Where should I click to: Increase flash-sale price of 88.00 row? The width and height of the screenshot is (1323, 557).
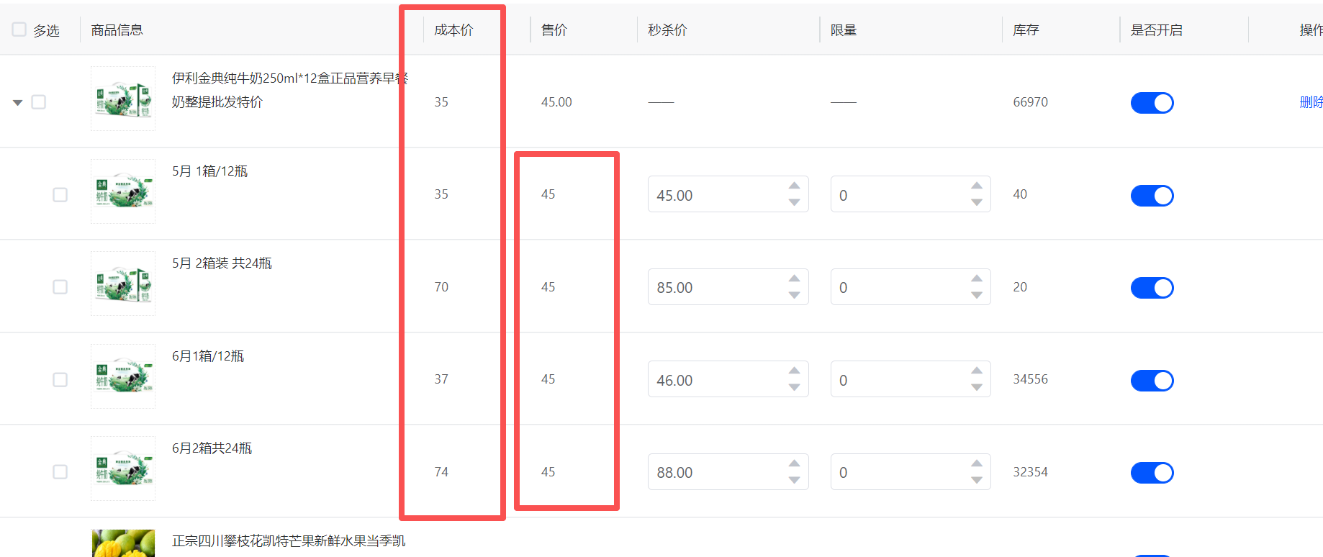pyautogui.click(x=794, y=463)
